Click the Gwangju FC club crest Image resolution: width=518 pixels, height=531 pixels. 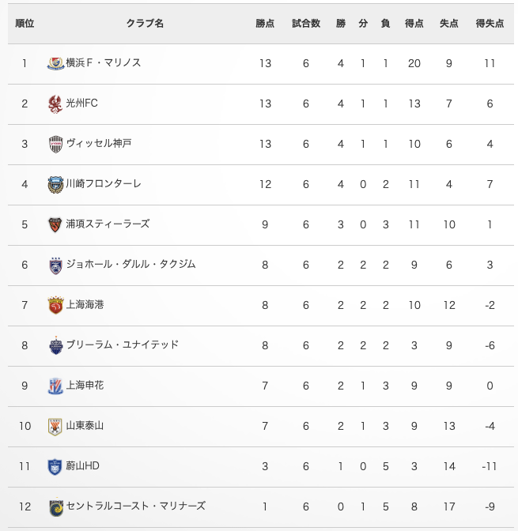(x=55, y=104)
